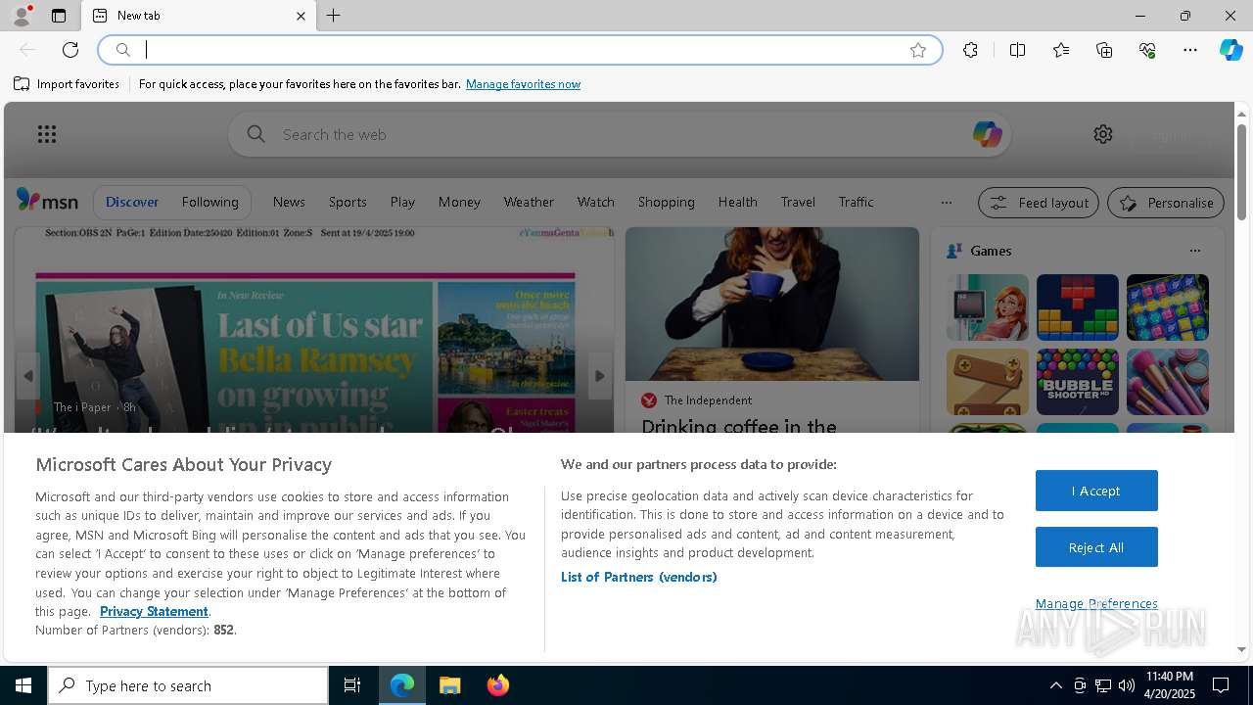The image size is (1253, 705).
Task: Toggle split screen view
Action: [1017, 50]
